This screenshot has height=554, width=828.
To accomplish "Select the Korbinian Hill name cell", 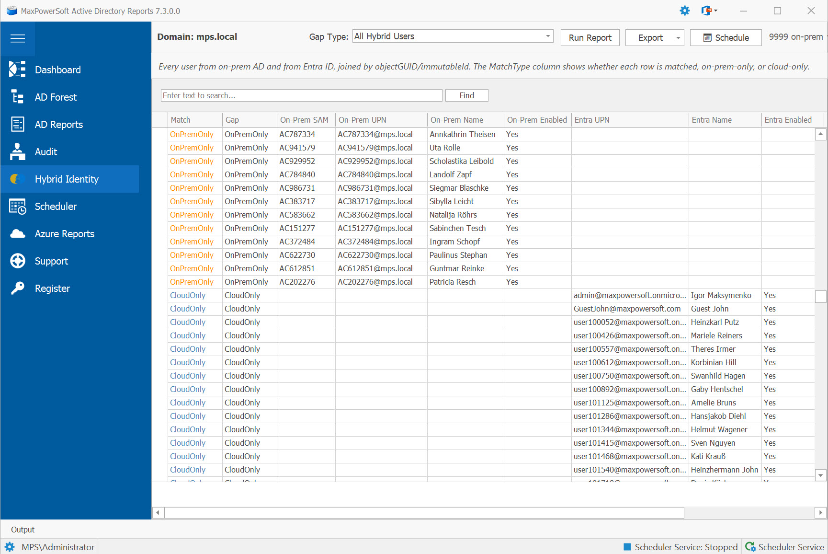I will point(725,362).
